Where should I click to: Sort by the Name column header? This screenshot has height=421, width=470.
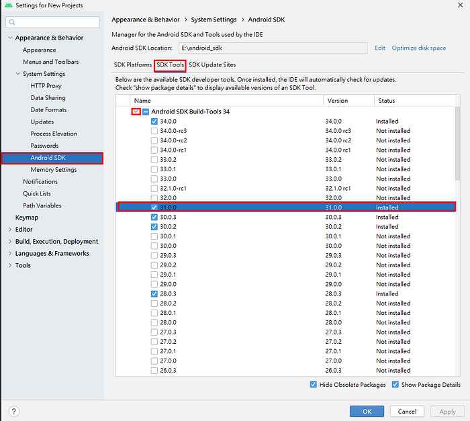click(x=227, y=101)
